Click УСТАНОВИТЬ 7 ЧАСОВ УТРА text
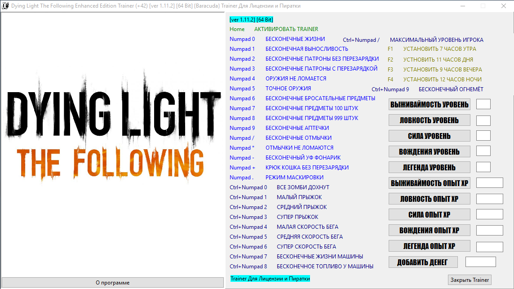 coord(439,49)
